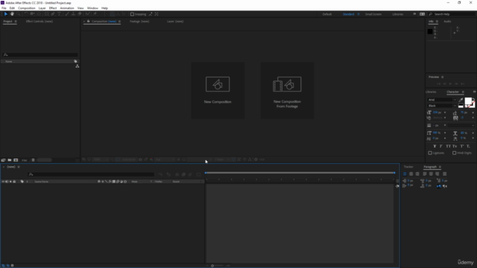Align paragraph text left
The image size is (477, 268).
pyautogui.click(x=405, y=173)
